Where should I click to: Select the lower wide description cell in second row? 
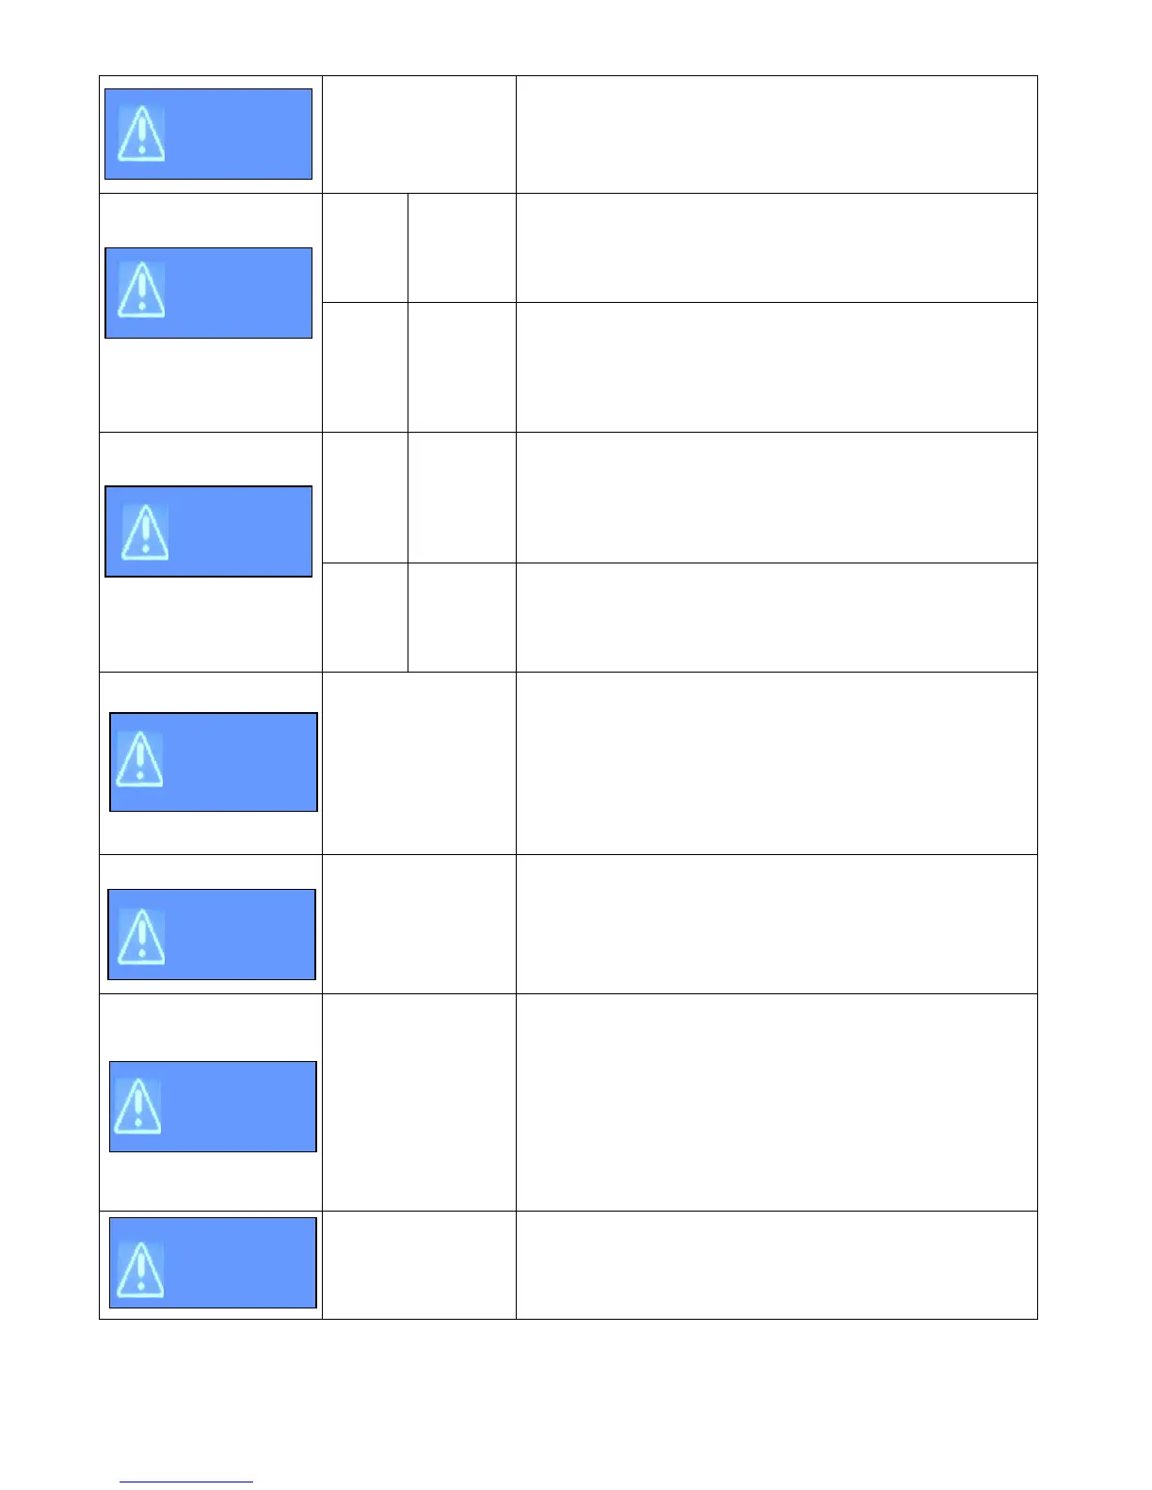coord(776,367)
